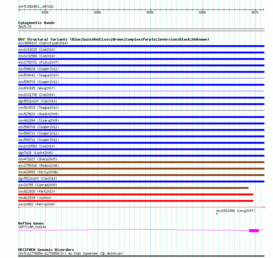Click the chr5:682483..687162 coordinate label

pyautogui.click(x=36, y=7)
